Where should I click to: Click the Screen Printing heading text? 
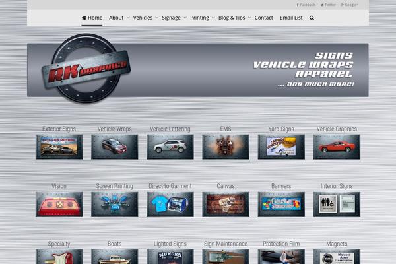coord(115,186)
